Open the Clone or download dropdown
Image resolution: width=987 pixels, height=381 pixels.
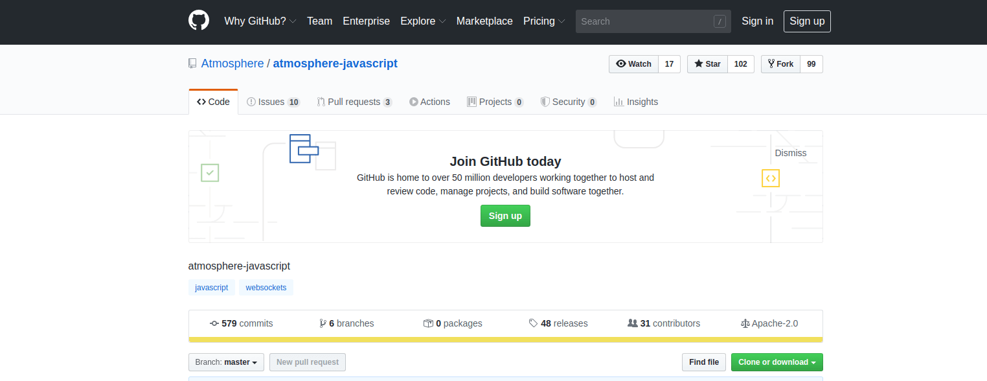click(x=777, y=362)
